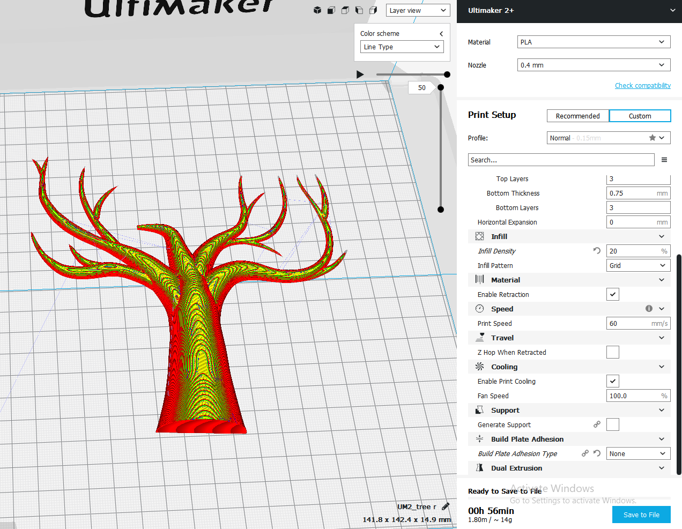Collapse the Material settings section
The height and width of the screenshot is (529, 682).
click(x=662, y=280)
